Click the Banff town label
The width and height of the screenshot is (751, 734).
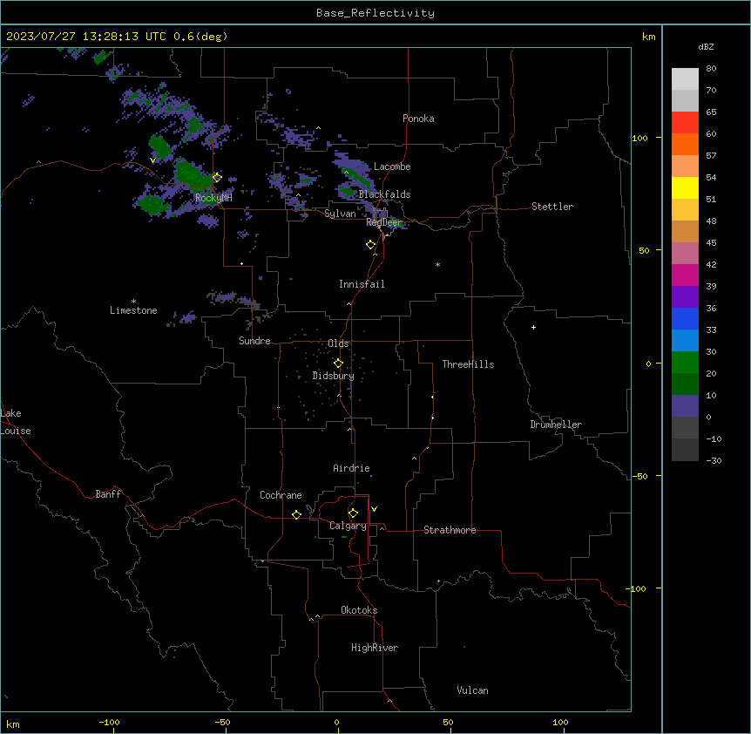point(108,494)
